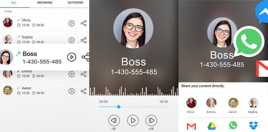
Task: Switch to the ALL calls tab
Action: pos(14,3)
